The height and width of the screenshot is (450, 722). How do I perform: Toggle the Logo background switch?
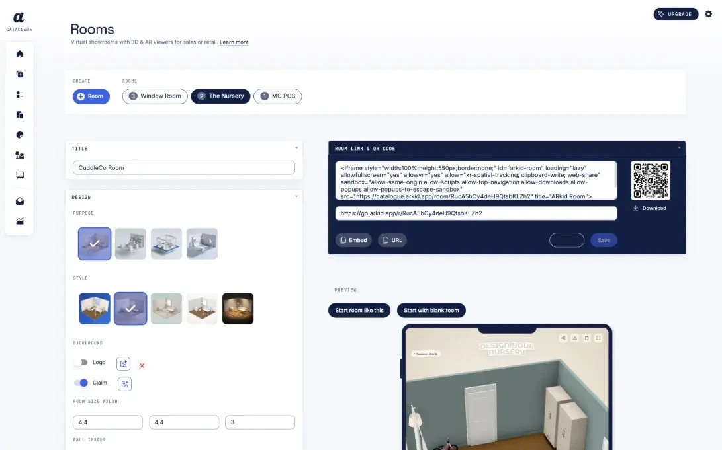pos(81,363)
